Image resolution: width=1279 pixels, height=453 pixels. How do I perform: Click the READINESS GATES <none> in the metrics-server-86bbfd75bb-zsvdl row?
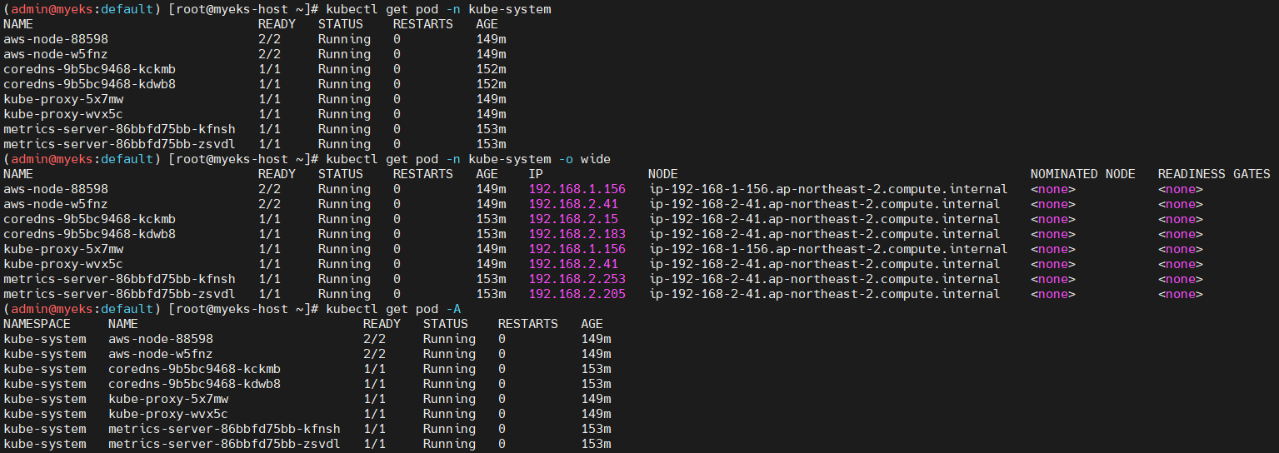(1181, 294)
